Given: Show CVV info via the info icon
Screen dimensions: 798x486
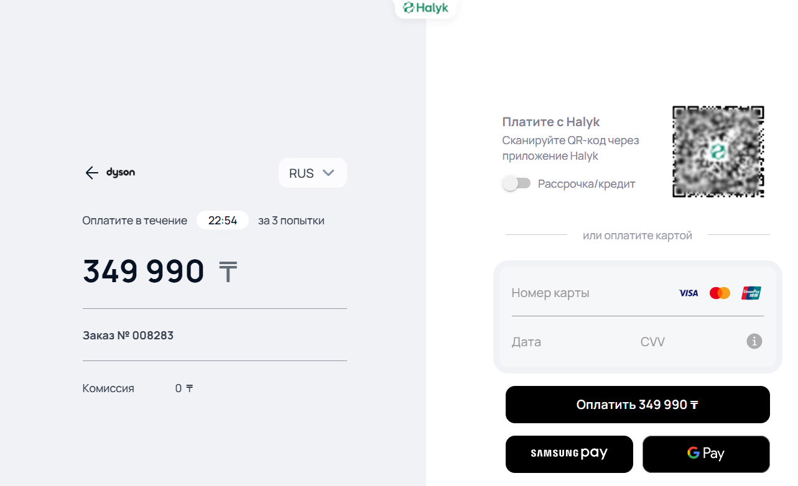Looking at the screenshot, I should (x=754, y=341).
